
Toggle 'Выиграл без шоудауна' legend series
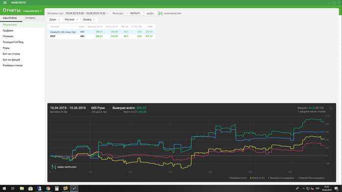click(x=311, y=178)
